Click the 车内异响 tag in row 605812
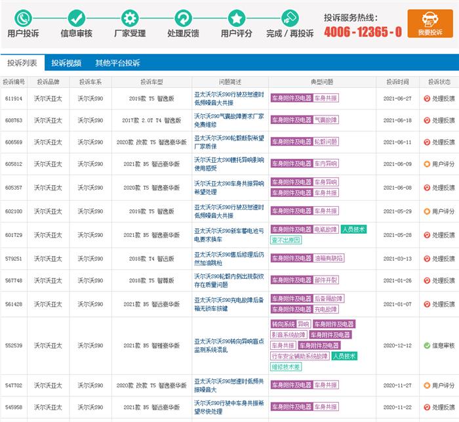Image resolution: width=459 pixels, height=422 pixels. click(x=326, y=163)
